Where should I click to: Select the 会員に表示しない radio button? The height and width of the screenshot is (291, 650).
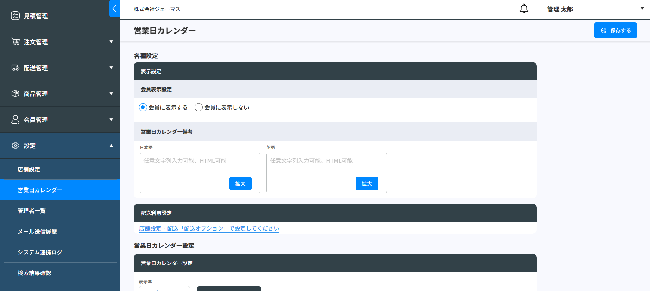tap(198, 107)
